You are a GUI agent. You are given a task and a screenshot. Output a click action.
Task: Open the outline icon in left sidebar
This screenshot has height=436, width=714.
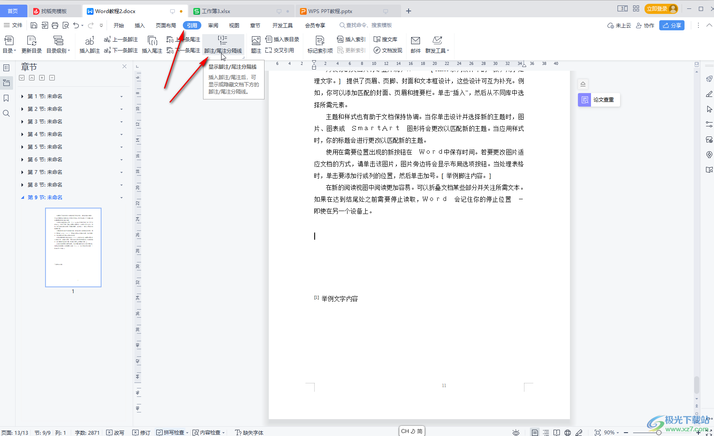(x=6, y=67)
